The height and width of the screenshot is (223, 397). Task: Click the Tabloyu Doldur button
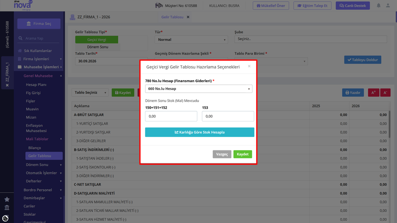[x=362, y=60]
